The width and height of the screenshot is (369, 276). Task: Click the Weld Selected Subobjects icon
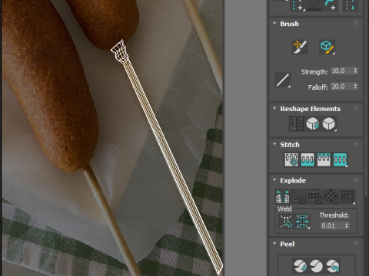pyautogui.click(x=303, y=222)
